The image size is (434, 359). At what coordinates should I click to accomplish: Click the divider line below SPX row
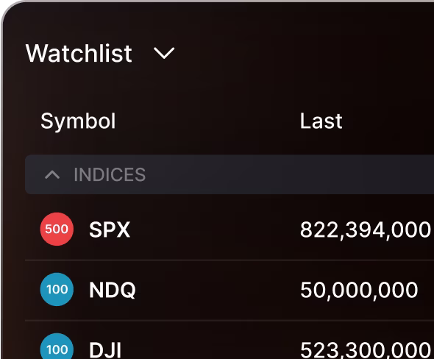(x=230, y=260)
